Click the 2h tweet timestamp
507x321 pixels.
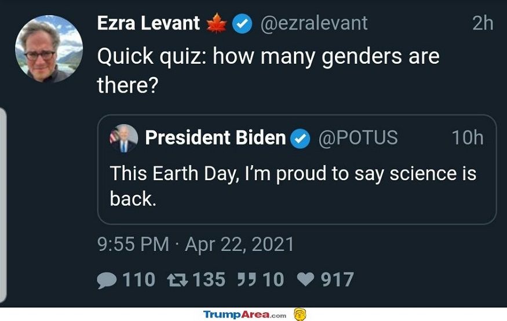click(x=483, y=23)
